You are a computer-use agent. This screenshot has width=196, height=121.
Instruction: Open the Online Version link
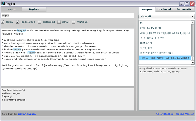click(x=185, y=114)
